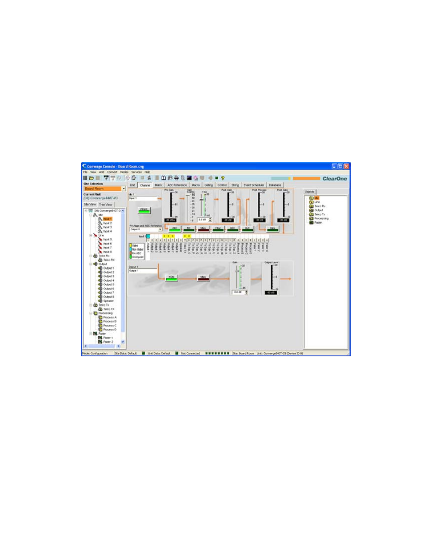Click the speaker icon in the toolbar

point(210,178)
